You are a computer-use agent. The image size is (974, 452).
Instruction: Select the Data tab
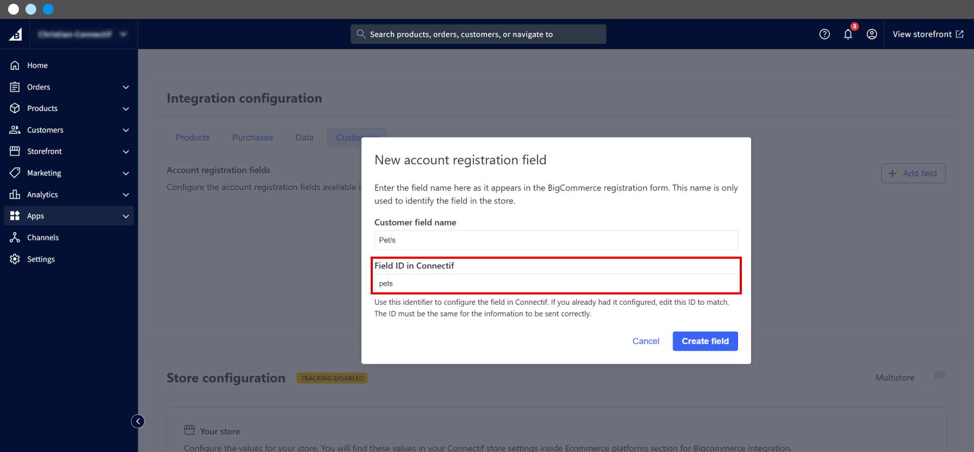304,137
